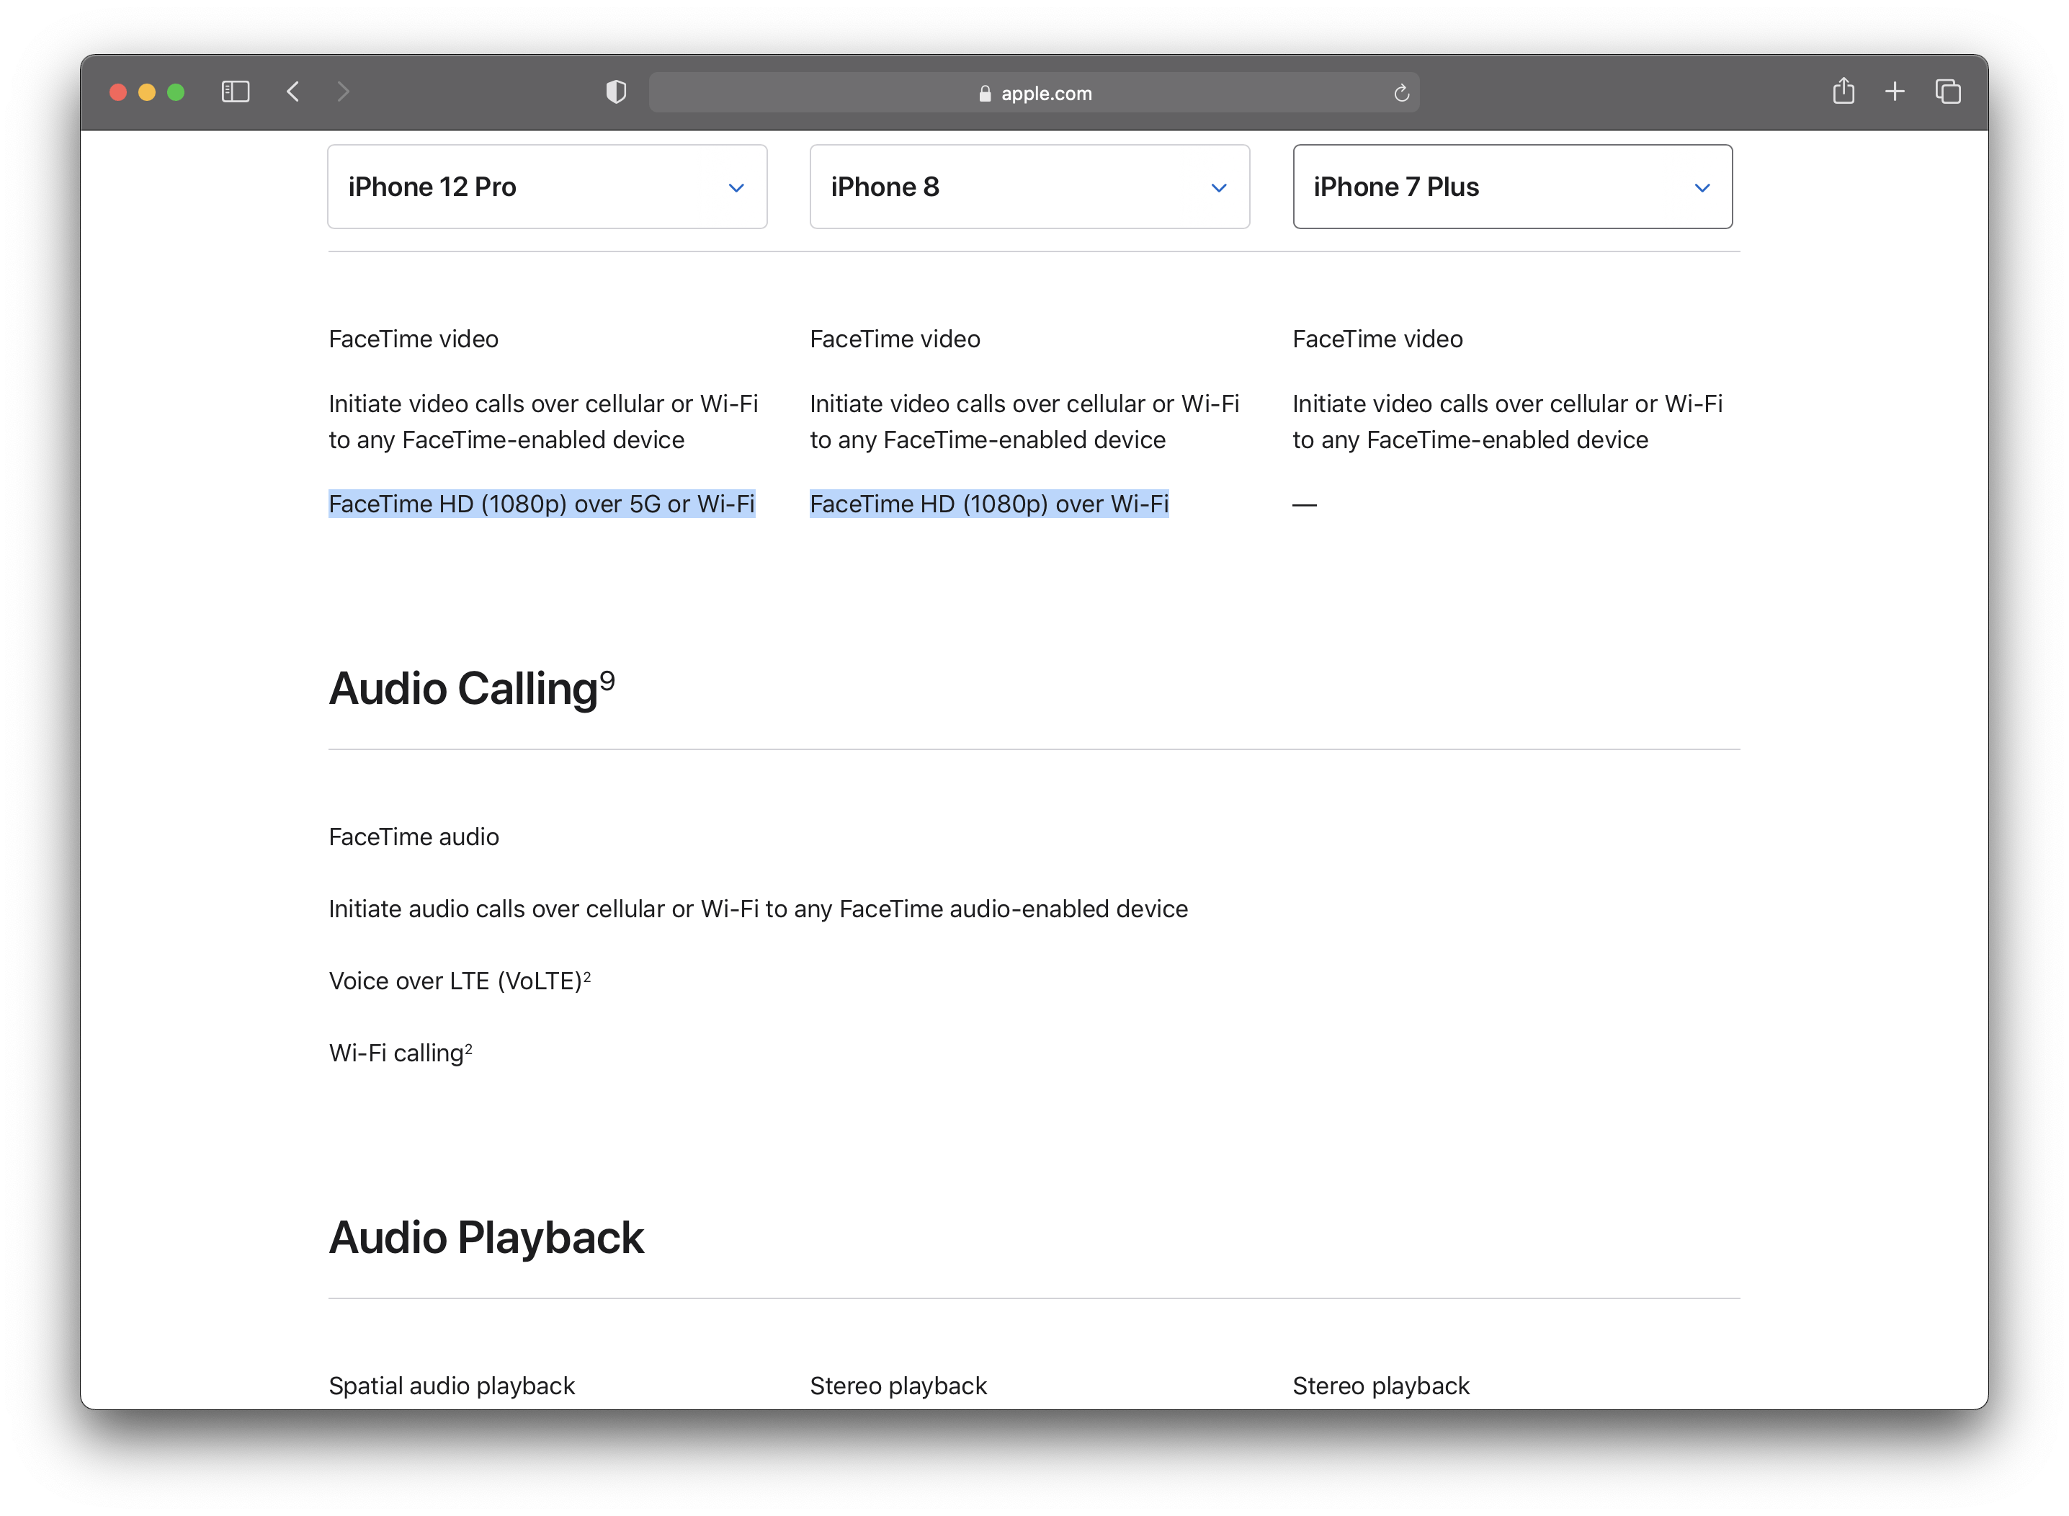Click Initiate video calls text under iPhone 8
Viewport: 2069px width, 1516px height.
tap(1025, 422)
